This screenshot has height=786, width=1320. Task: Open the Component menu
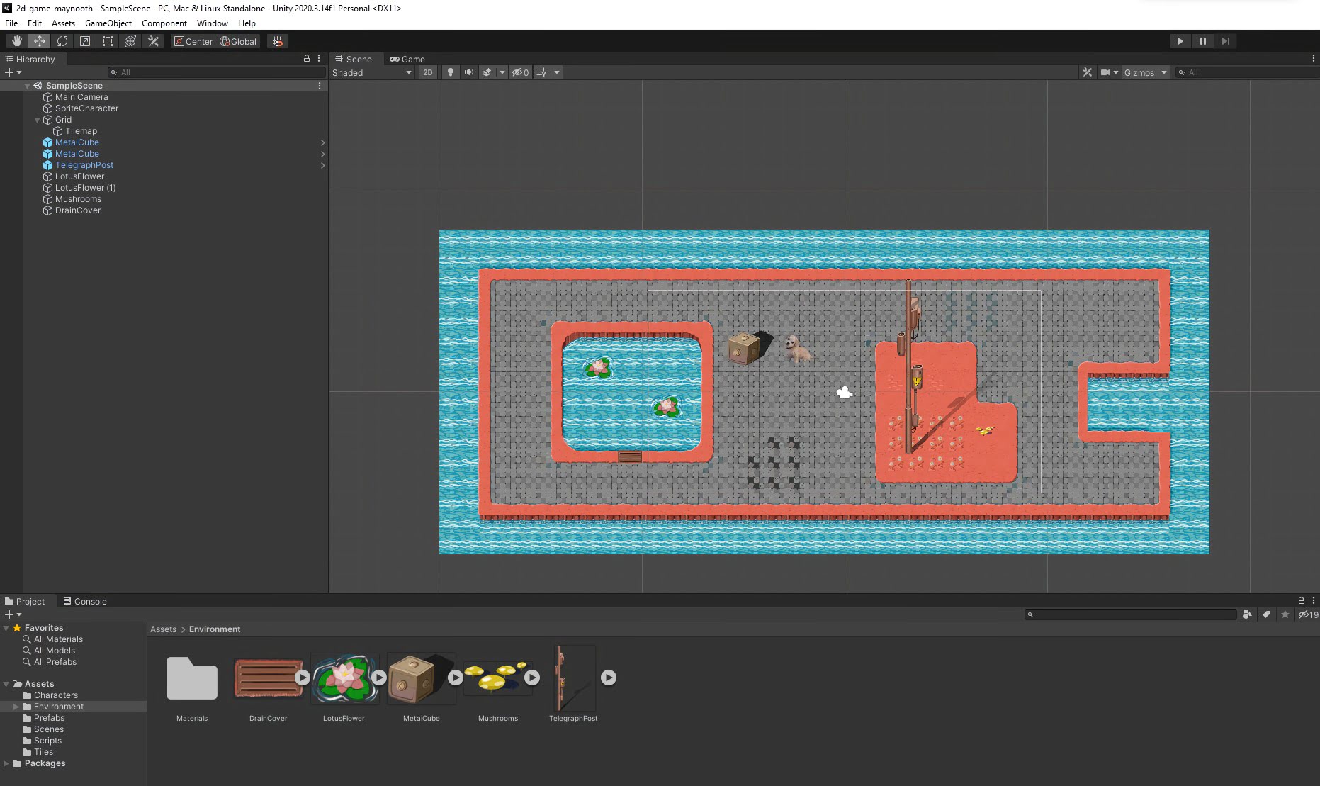click(164, 23)
